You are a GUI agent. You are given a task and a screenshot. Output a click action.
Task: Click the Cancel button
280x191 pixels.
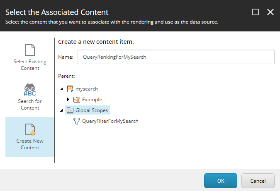[x=258, y=181]
